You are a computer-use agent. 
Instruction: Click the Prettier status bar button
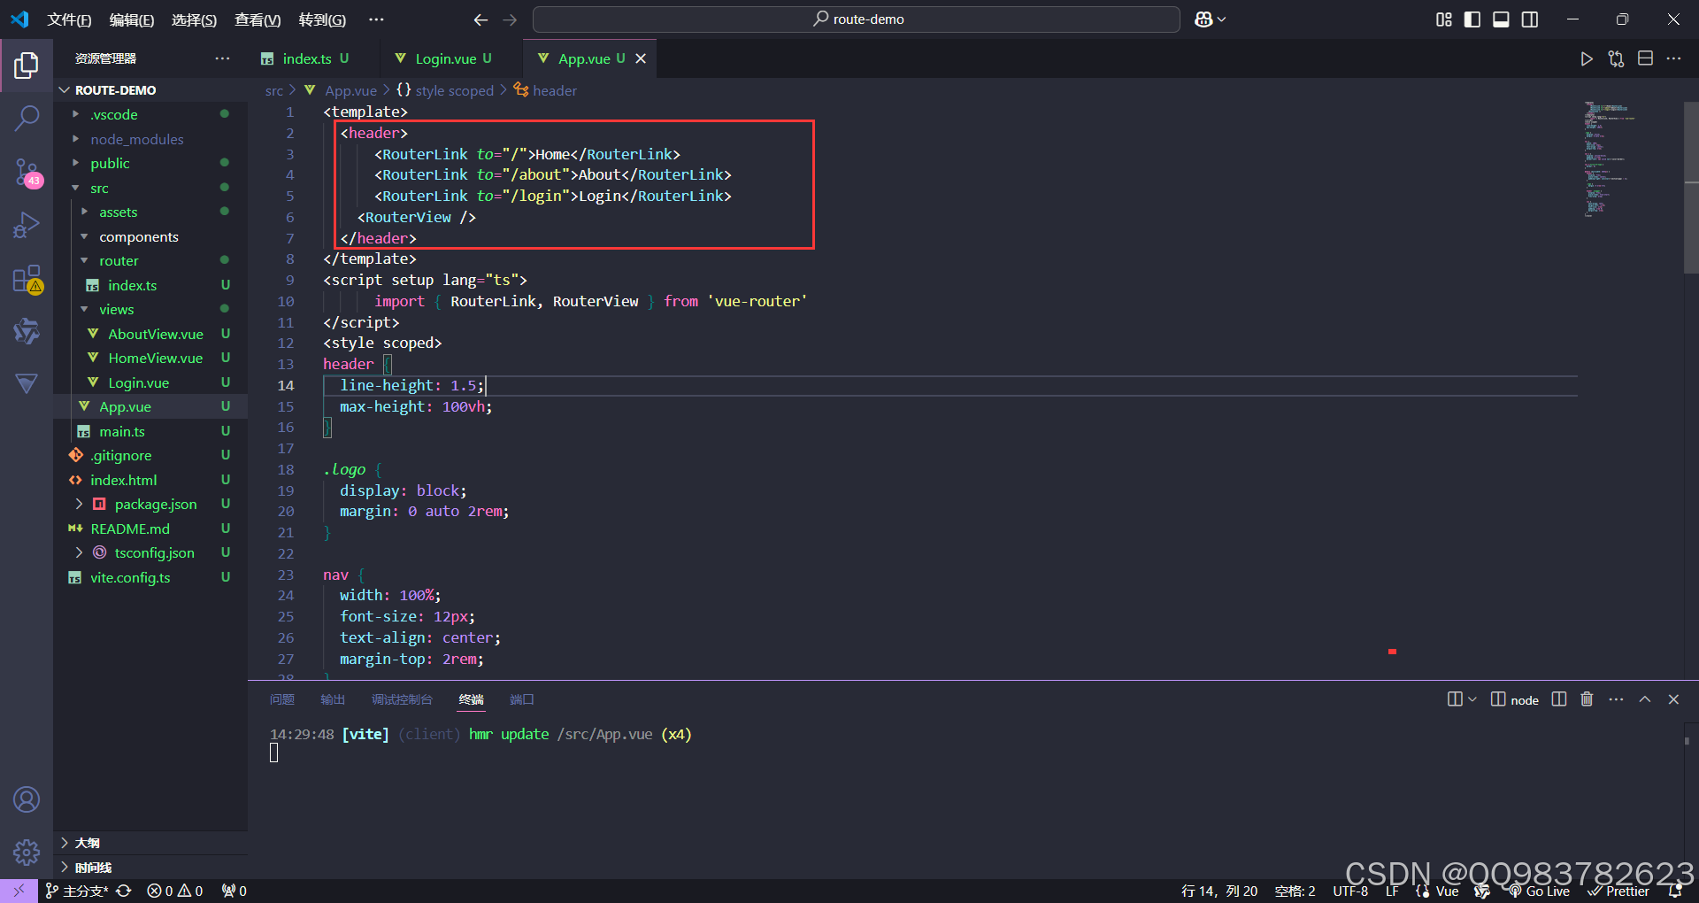coord(1618,891)
